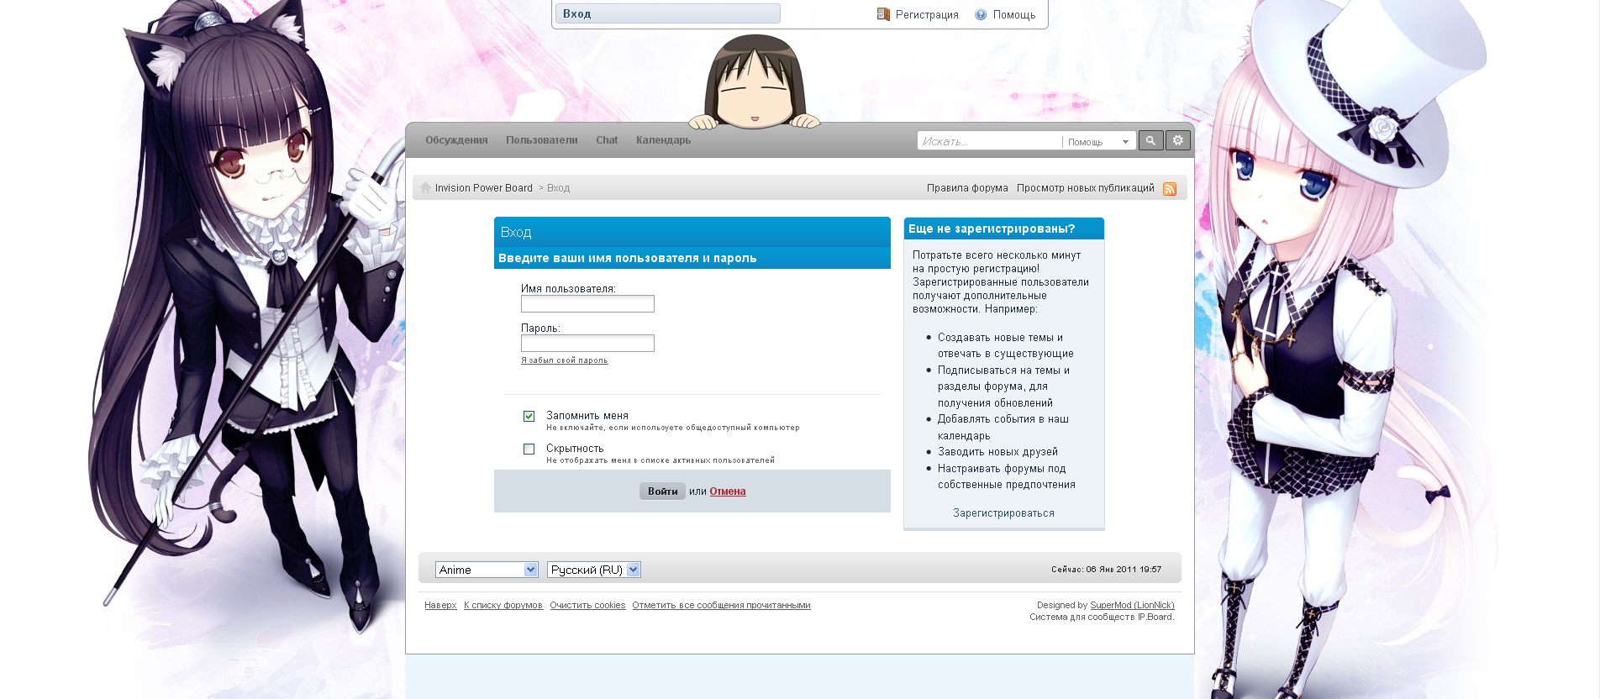Click the magnifier search button
Image resolution: width=1600 pixels, height=699 pixels.
point(1150,140)
